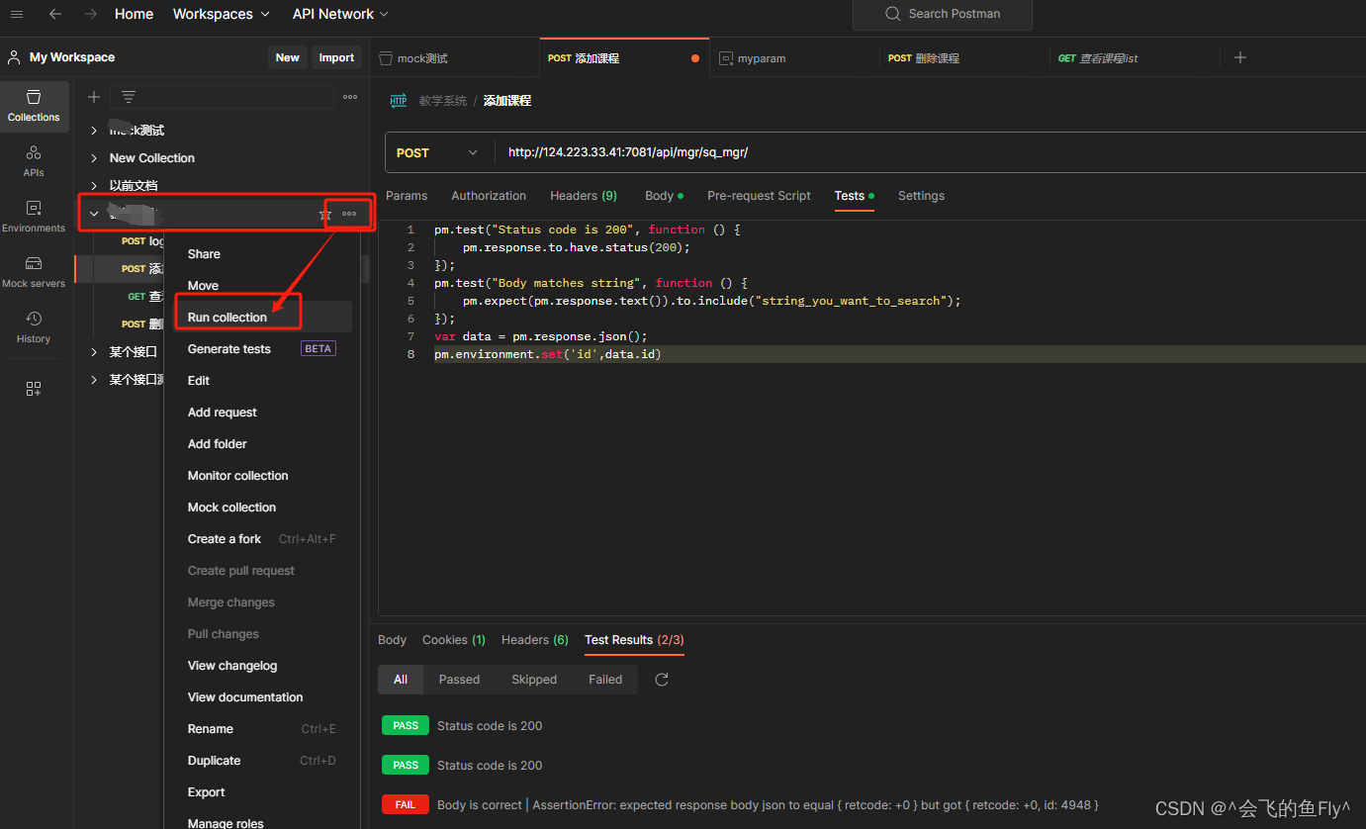
Task: Show All test results
Action: pos(401,680)
